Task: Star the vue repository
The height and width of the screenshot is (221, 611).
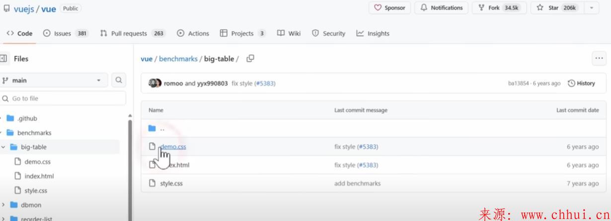Action: click(556, 8)
